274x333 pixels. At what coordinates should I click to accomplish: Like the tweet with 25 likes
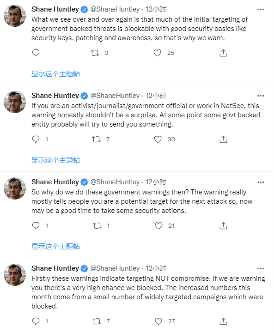click(x=158, y=53)
